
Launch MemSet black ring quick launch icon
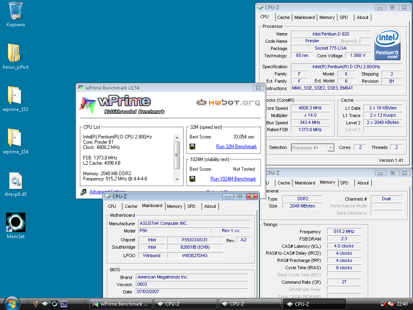(x=54, y=304)
